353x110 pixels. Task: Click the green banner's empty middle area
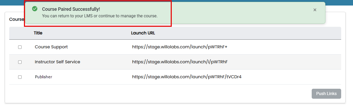(x=237, y=13)
